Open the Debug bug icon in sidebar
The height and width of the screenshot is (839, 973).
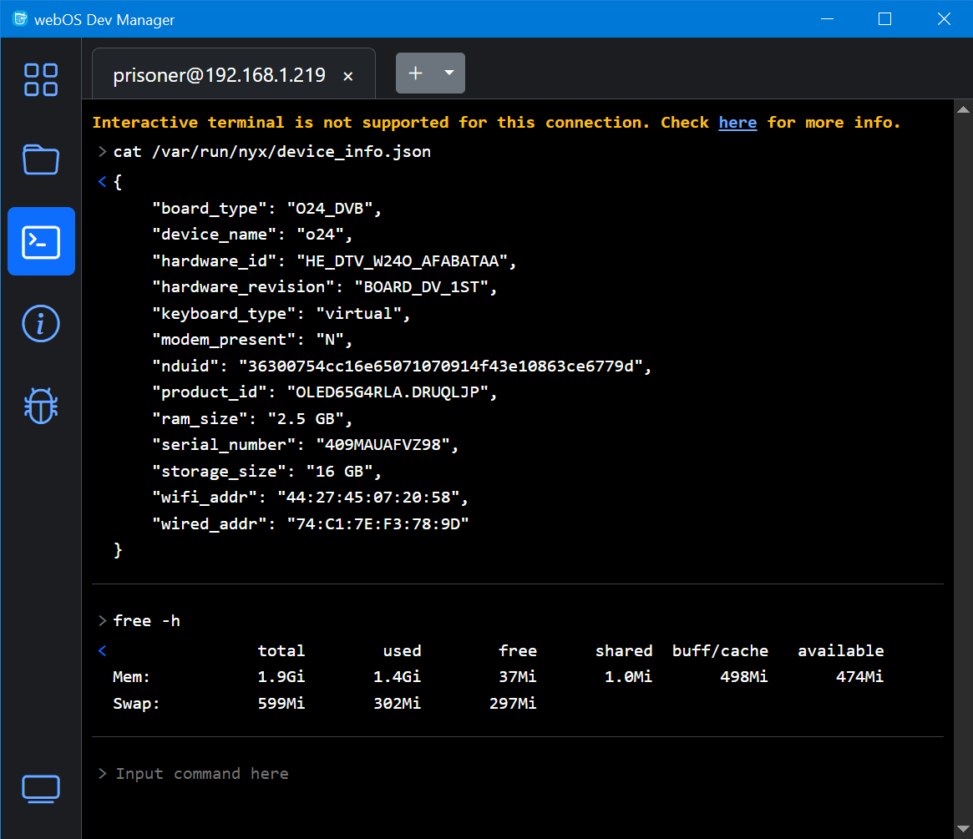coord(41,405)
